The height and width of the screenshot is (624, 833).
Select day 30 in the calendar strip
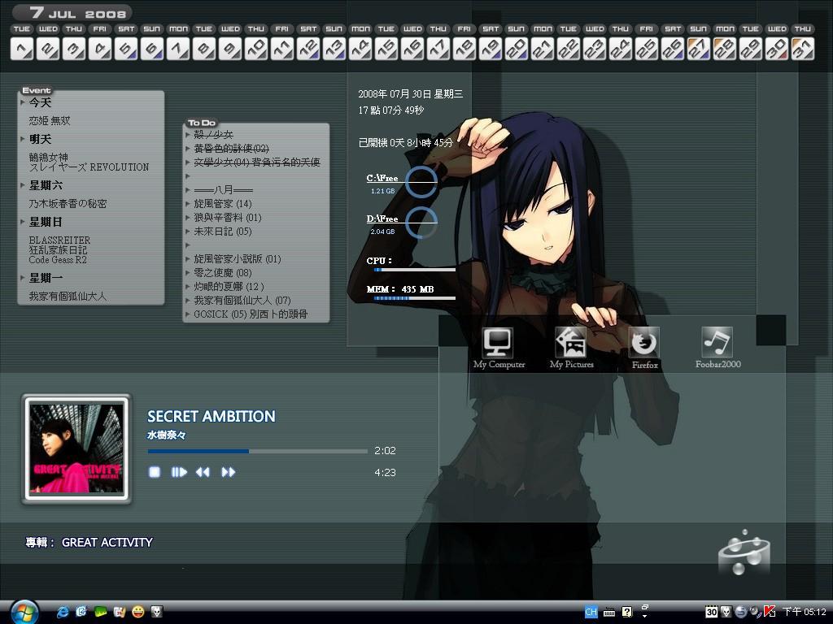776,48
